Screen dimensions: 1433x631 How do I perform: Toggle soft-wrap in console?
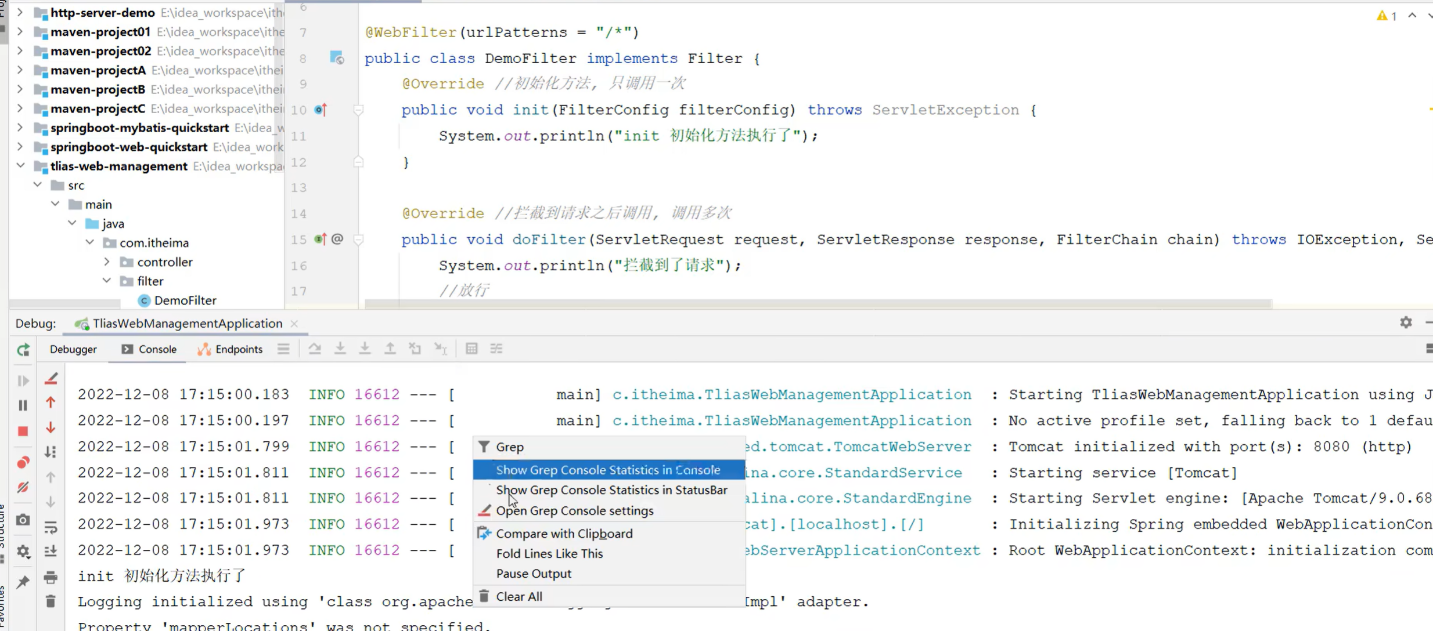point(51,527)
